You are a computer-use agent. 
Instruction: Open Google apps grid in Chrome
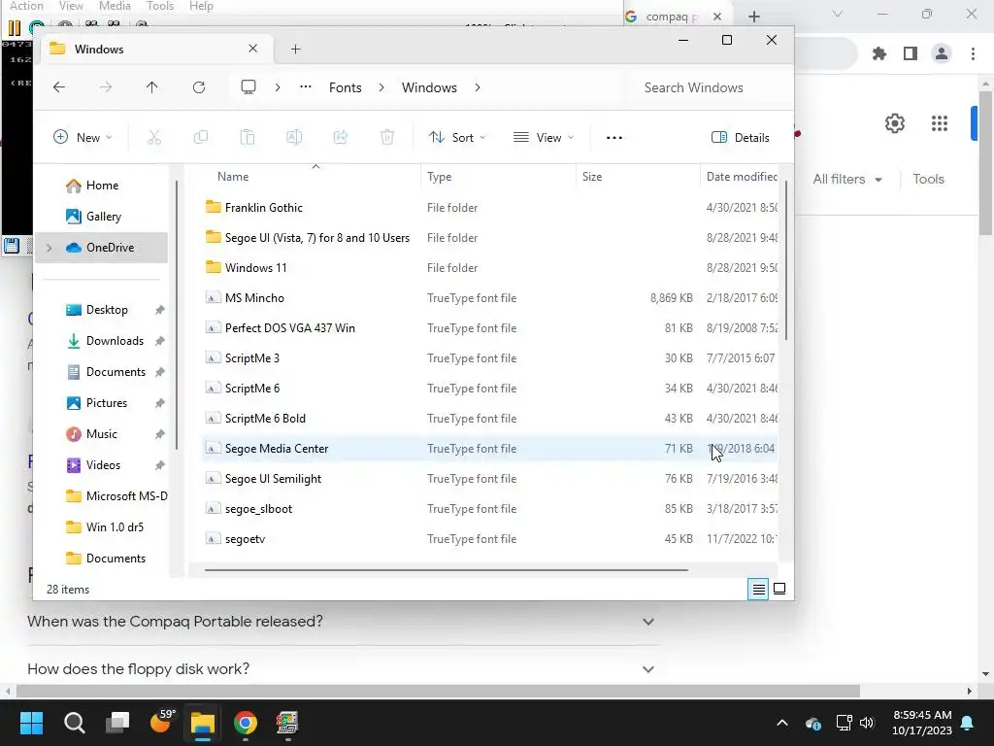pos(940,123)
